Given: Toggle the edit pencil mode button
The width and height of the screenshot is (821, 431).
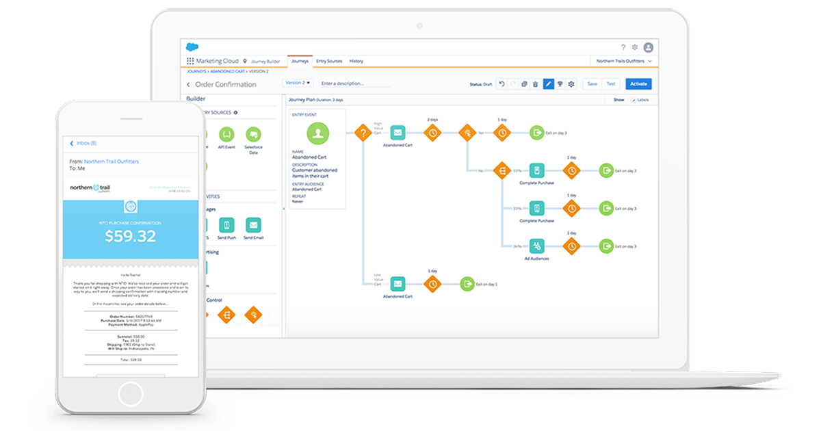Looking at the screenshot, I should 548,83.
